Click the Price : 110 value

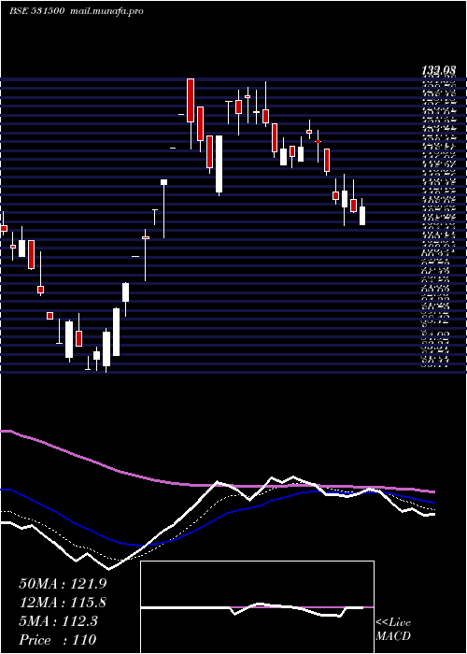58,640
